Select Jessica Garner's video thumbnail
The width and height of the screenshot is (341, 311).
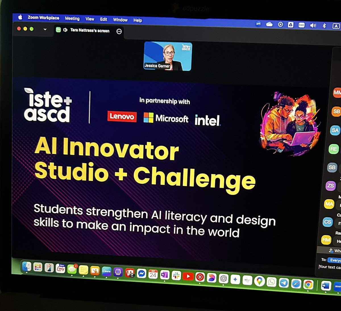coord(168,56)
